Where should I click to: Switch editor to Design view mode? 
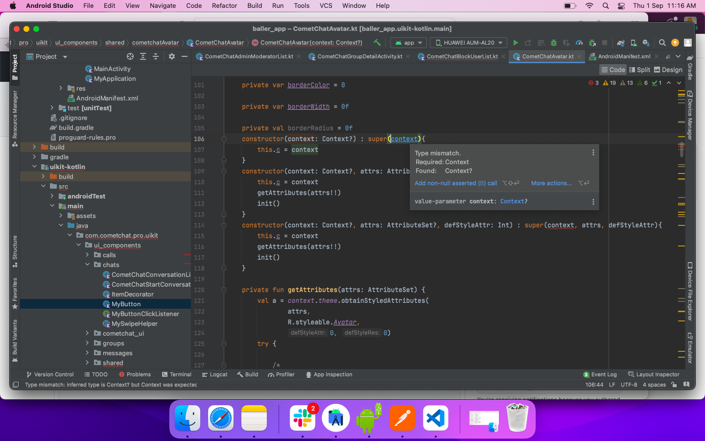tap(668, 70)
